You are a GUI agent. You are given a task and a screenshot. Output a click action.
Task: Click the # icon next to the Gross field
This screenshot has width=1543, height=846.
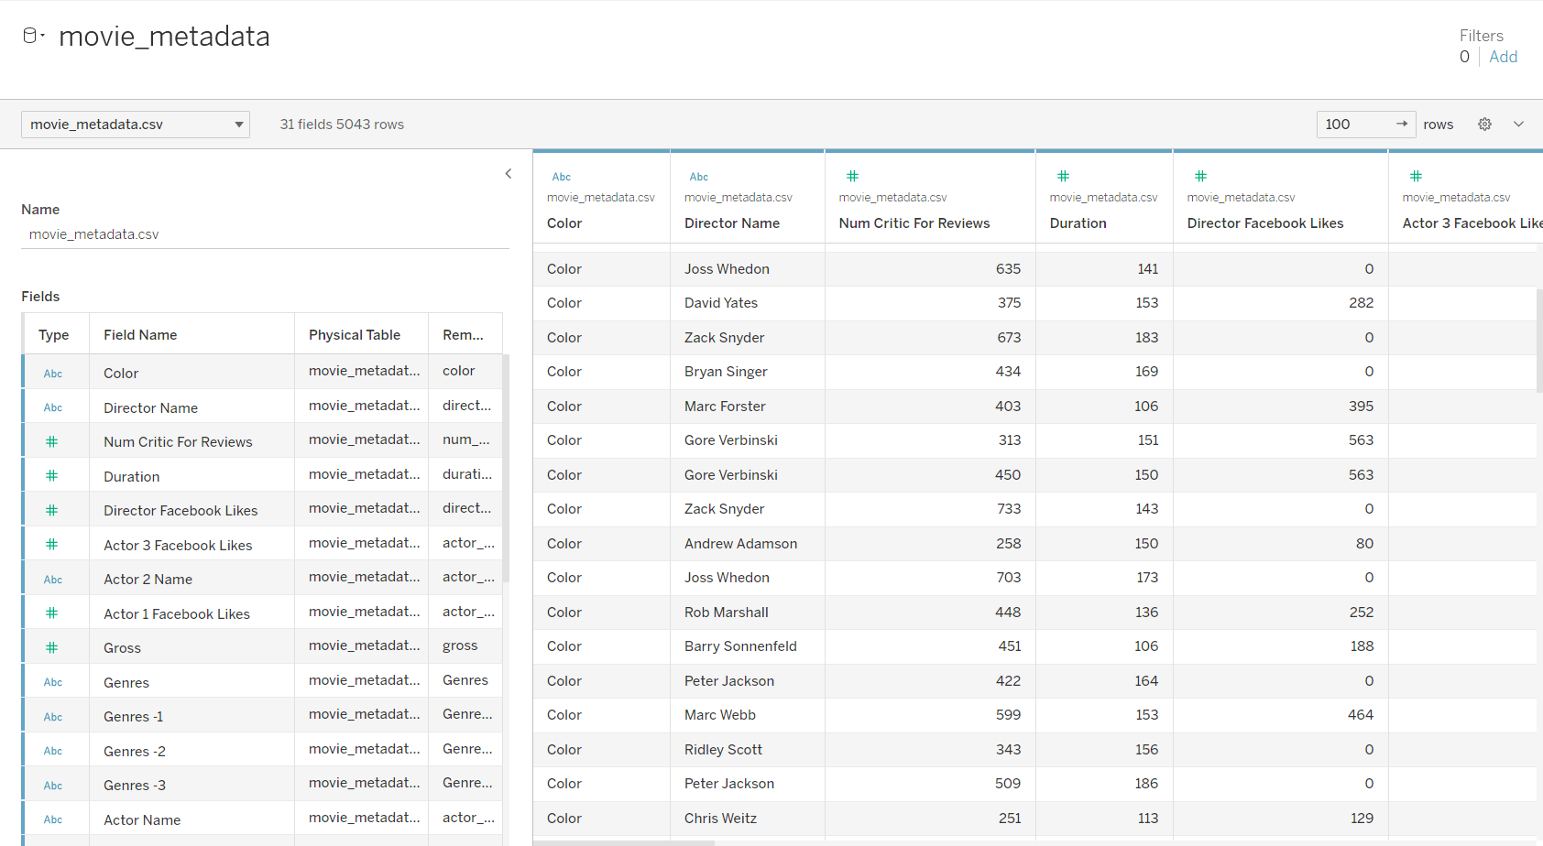pyautogui.click(x=53, y=646)
